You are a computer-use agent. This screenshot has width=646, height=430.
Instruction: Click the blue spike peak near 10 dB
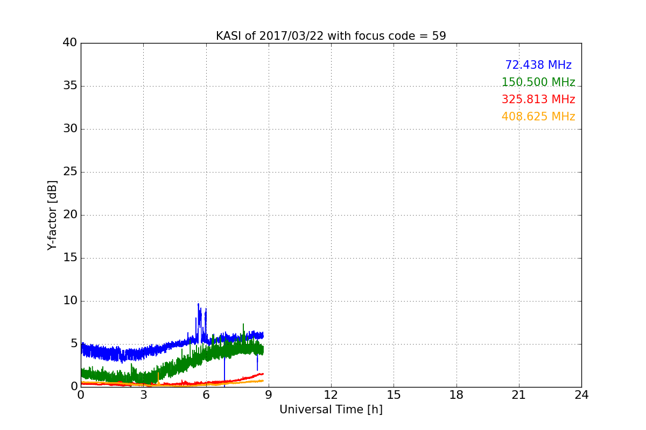[198, 304]
